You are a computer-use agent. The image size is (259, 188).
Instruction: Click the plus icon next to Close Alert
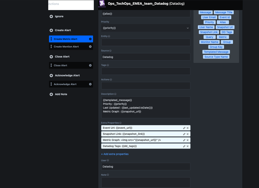(x=51, y=57)
